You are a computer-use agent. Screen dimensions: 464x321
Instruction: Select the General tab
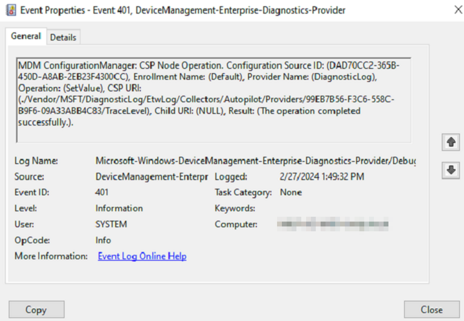pyautogui.click(x=26, y=36)
